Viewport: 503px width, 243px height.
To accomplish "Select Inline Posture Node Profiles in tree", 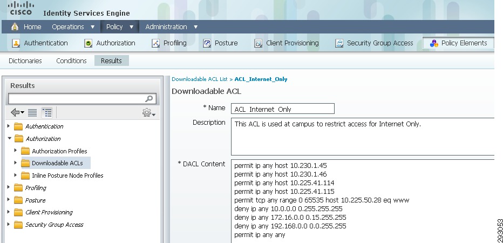I will click(67, 175).
